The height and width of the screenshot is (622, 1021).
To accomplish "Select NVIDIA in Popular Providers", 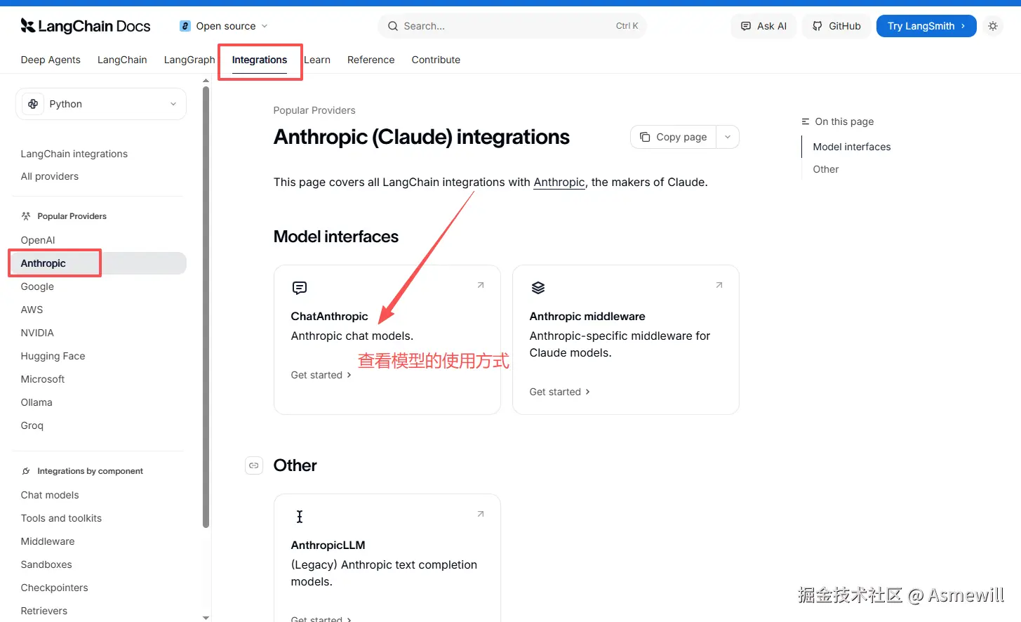I will (37, 333).
